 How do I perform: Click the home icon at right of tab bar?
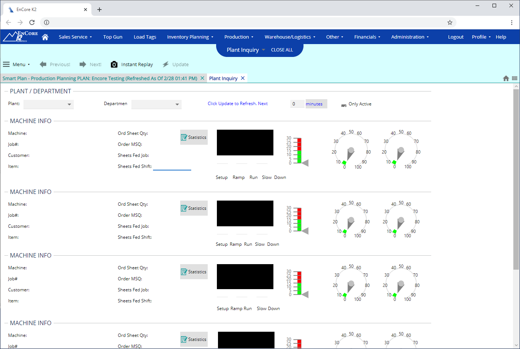506,78
